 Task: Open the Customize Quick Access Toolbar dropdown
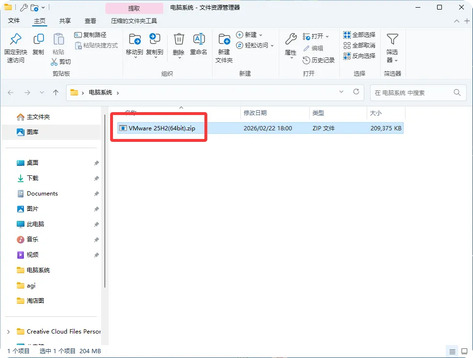click(43, 8)
